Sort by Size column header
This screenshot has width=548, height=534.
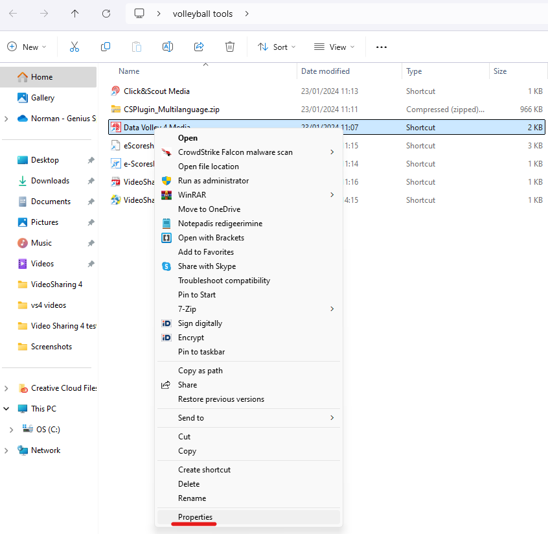(518, 71)
